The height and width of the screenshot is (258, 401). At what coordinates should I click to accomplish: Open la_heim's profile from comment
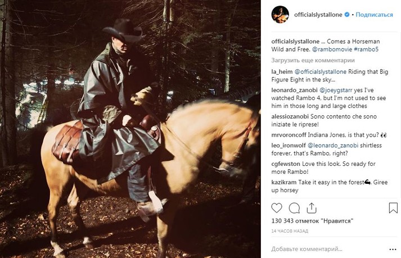(282, 71)
